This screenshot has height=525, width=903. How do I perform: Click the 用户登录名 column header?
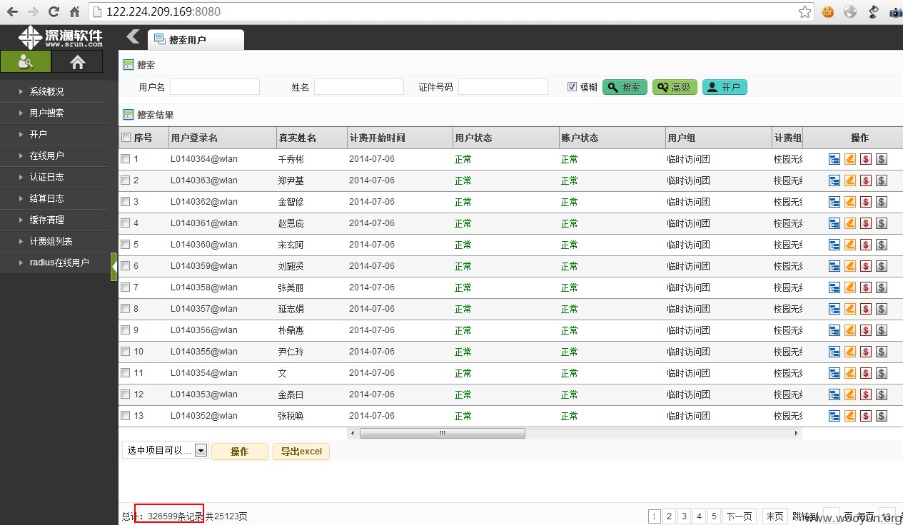pos(222,138)
